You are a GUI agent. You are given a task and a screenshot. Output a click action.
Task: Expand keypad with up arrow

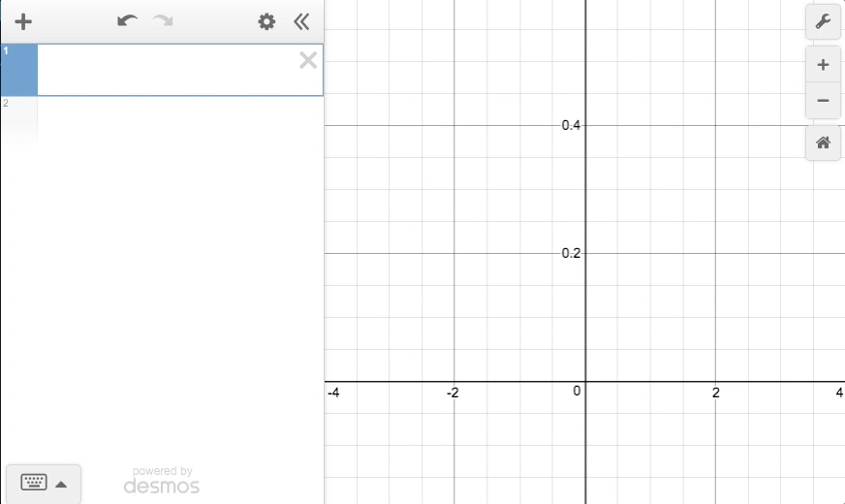pos(61,484)
